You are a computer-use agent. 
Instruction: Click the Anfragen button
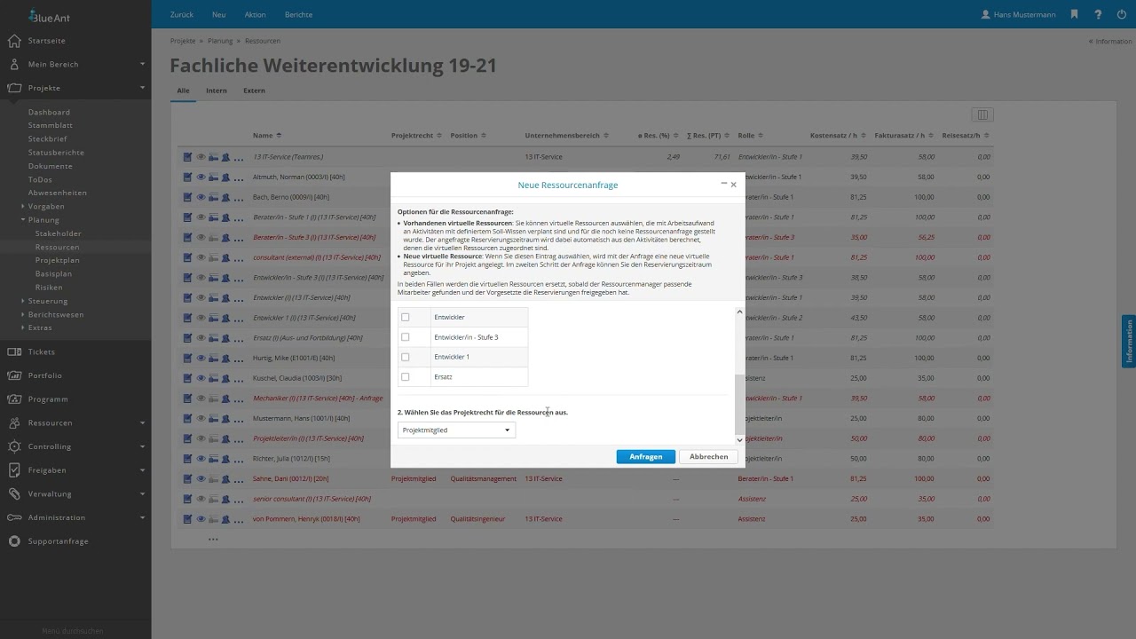click(x=645, y=456)
